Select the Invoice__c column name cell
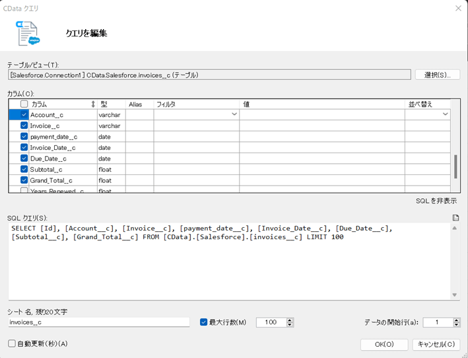468x358 pixels. (63, 125)
